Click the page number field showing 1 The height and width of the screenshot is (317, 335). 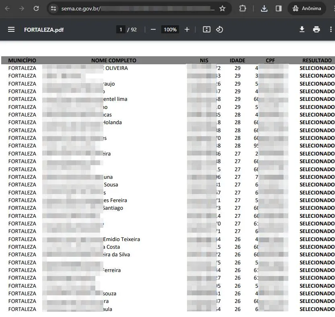tap(121, 29)
